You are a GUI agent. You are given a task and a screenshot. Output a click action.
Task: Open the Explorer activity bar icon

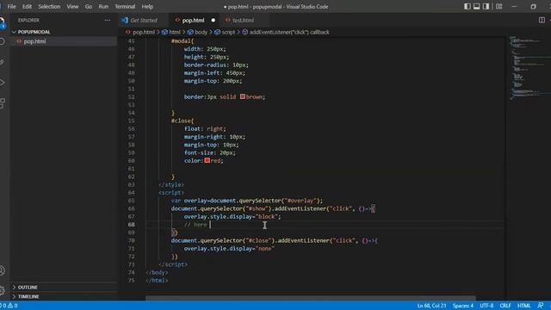(x=2, y=22)
